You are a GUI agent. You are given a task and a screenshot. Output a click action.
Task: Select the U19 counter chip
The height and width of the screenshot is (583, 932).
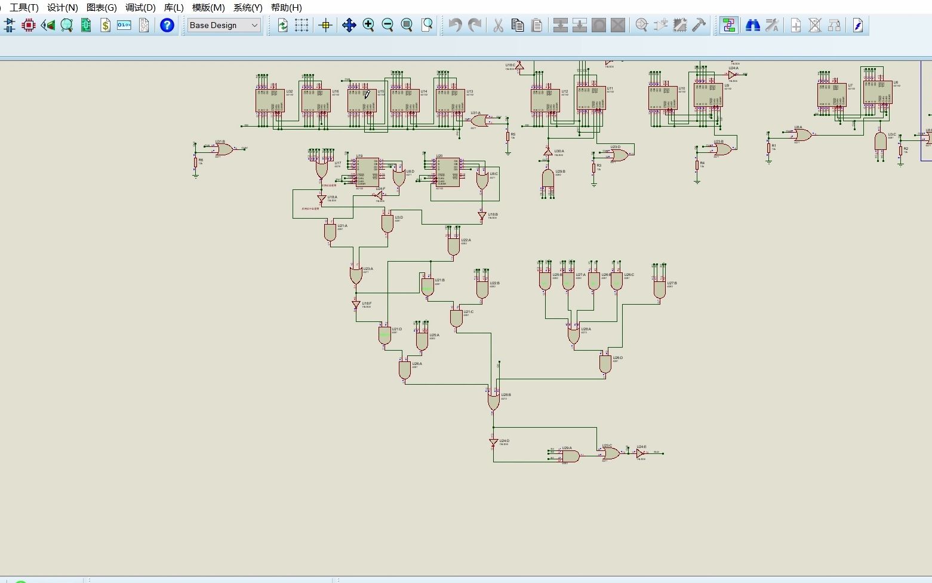point(368,173)
